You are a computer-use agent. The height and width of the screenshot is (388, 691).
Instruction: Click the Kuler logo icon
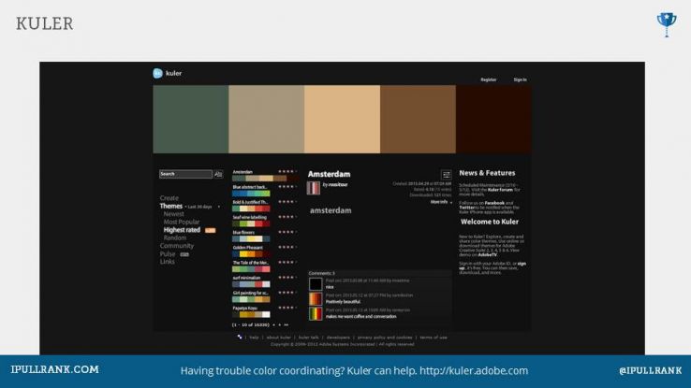click(158, 73)
